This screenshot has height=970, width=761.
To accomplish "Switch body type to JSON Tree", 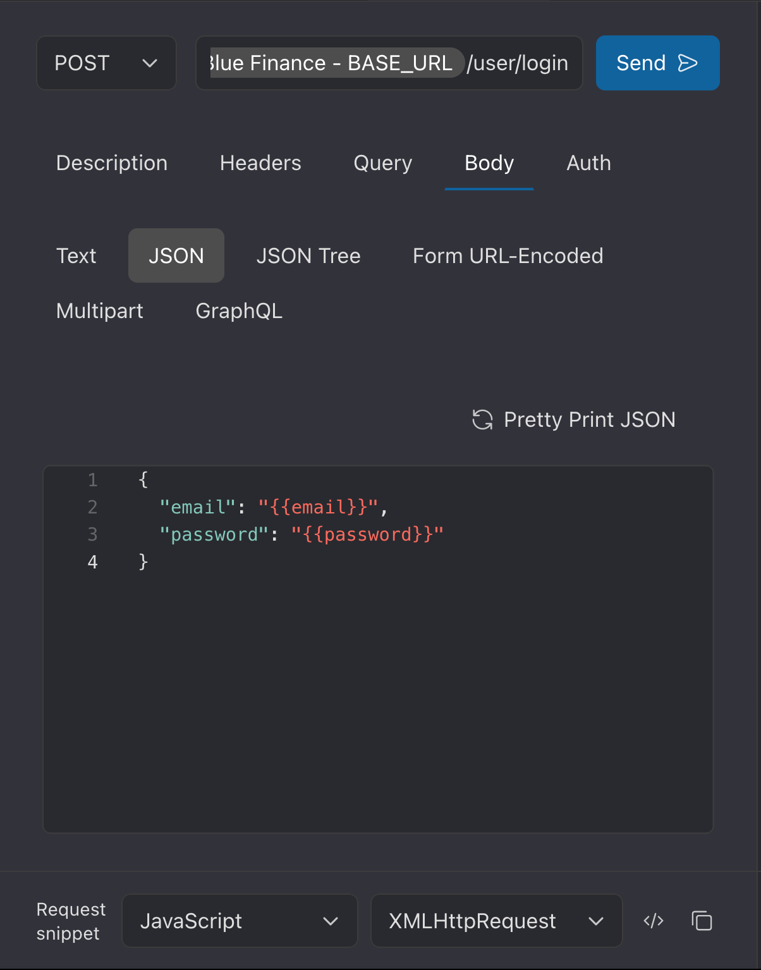I will 308,256.
